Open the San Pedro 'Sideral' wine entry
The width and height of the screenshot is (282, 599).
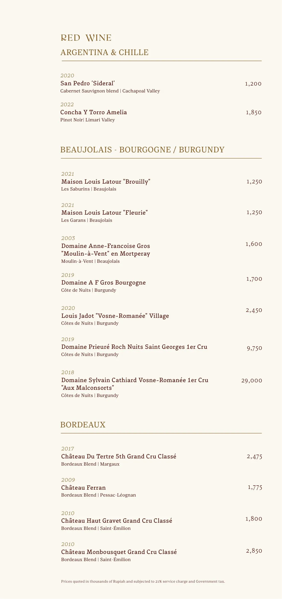click(87, 83)
